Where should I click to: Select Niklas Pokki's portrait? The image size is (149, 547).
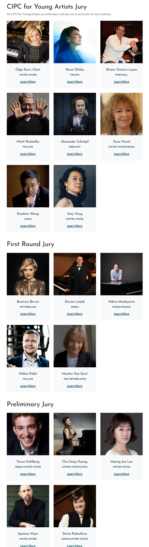(28, 346)
